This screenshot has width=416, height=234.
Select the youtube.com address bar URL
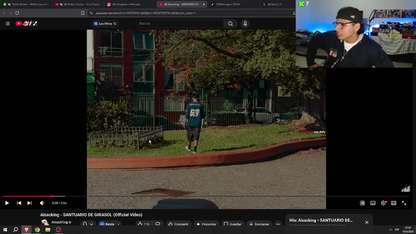click(146, 13)
